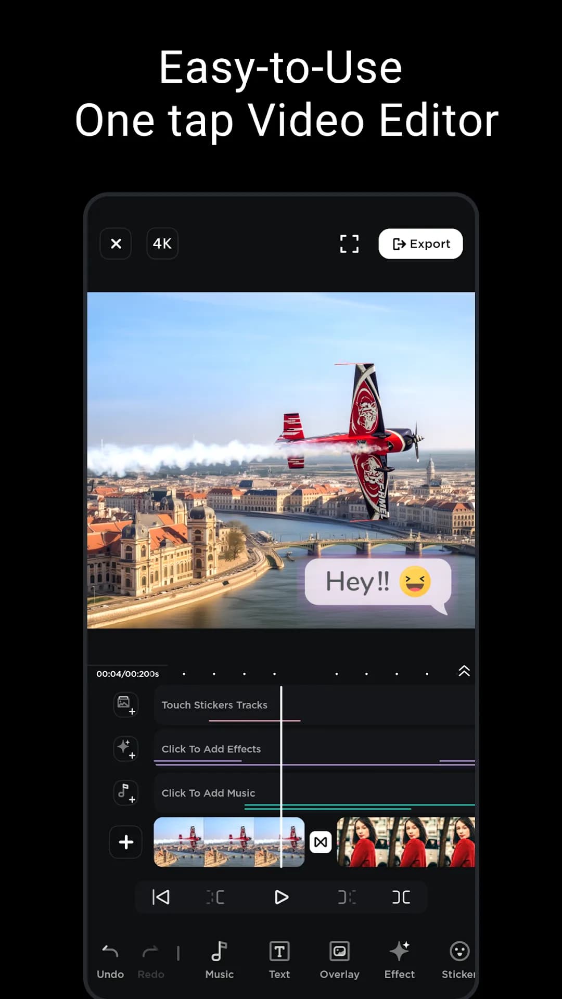Add a new clip with the plus button

pyautogui.click(x=126, y=842)
